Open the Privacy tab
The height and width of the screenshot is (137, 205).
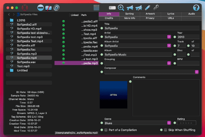pyautogui.click(x=150, y=18)
